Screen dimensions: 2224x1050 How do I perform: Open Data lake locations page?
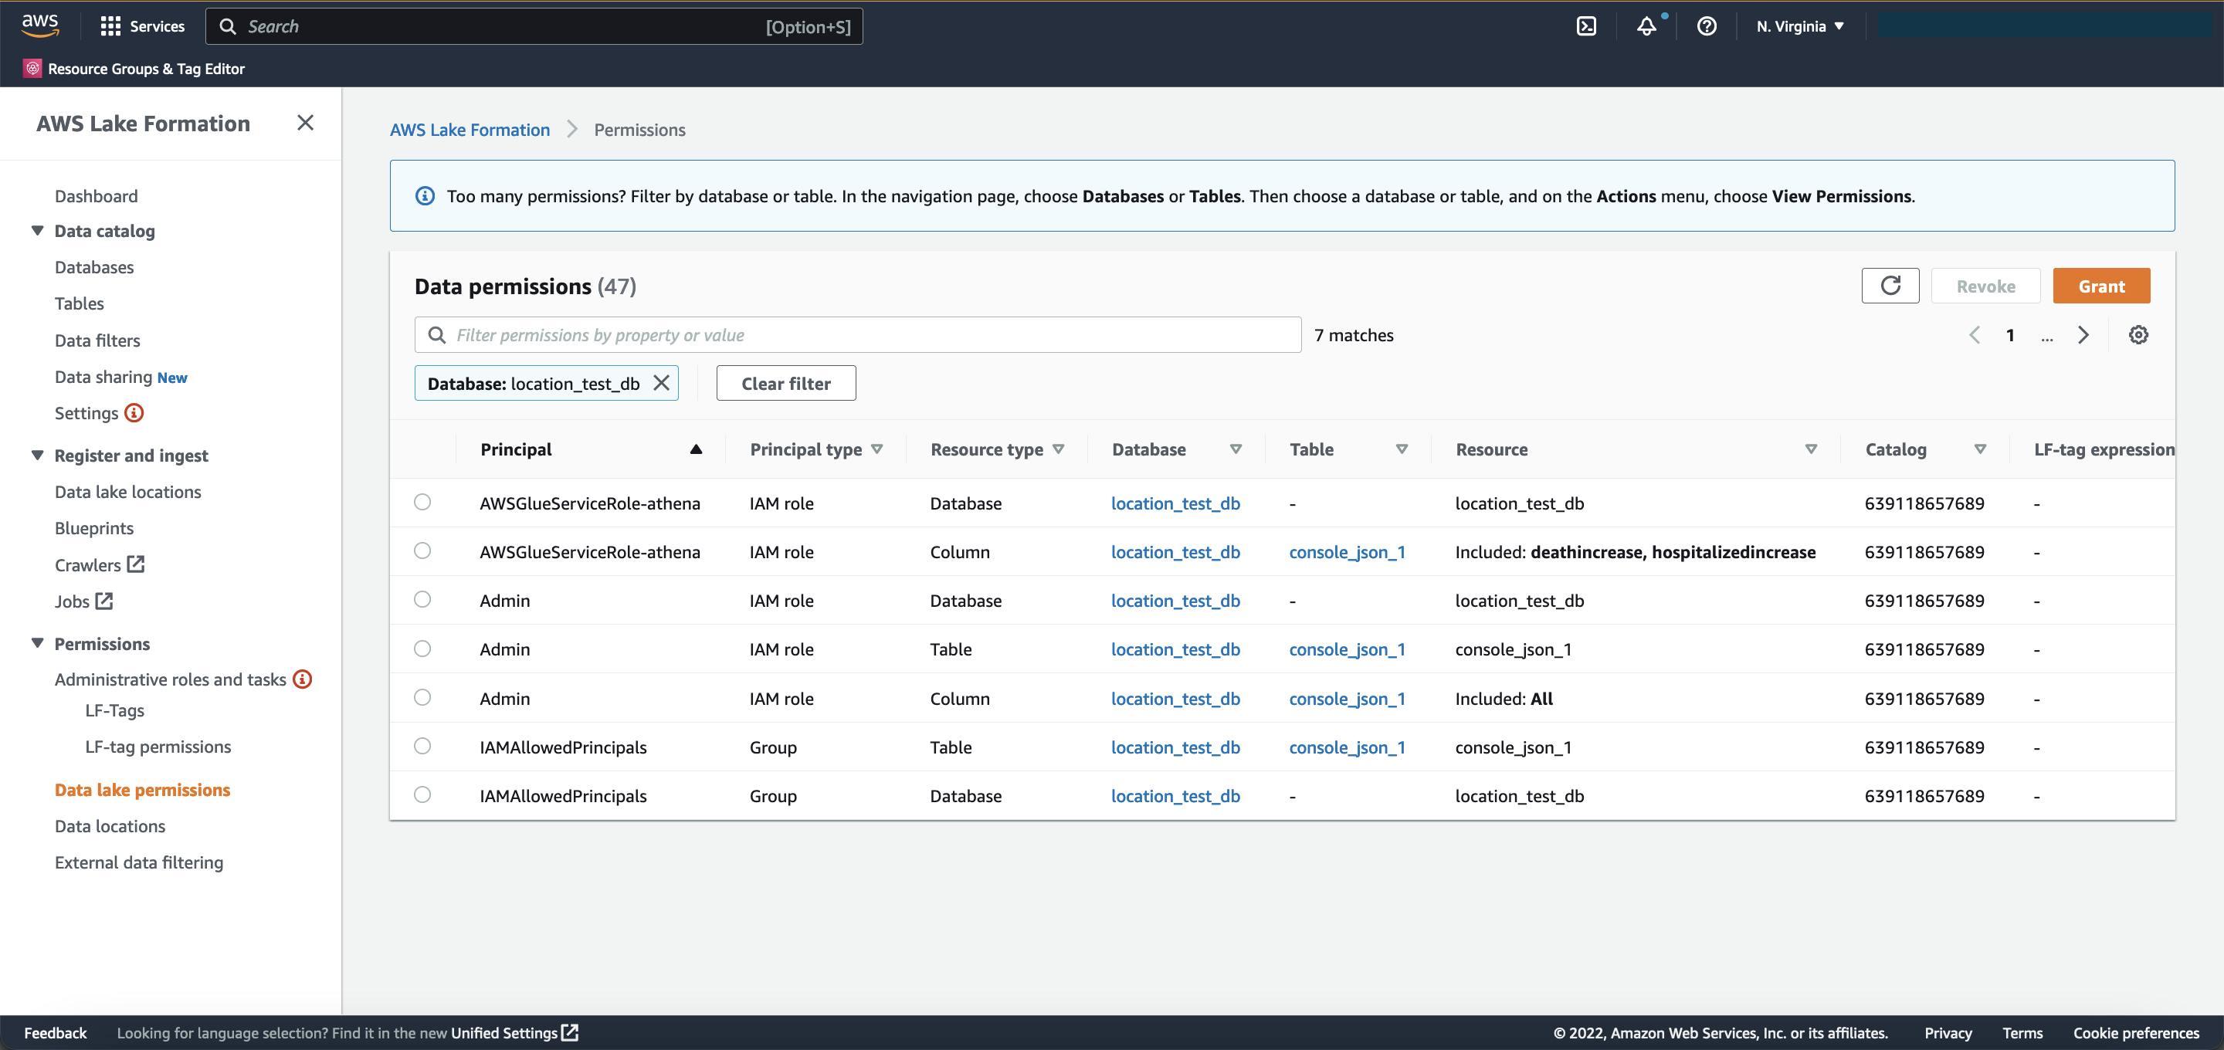[x=127, y=491]
